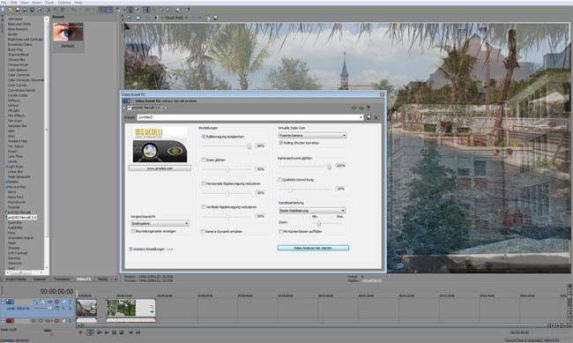
Task: Open the Virtuelle Stabi-Cam dropdown
Action: click(312, 136)
